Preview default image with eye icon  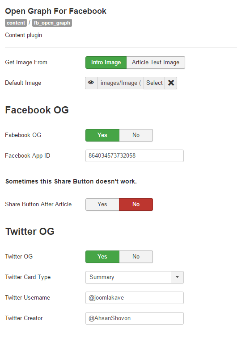coord(91,83)
